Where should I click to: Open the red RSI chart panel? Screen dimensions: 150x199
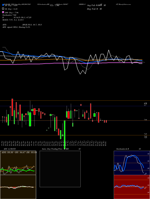point(132,187)
